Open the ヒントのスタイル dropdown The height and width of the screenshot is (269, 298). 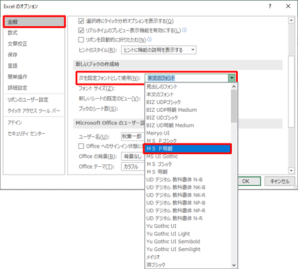pyautogui.click(x=159, y=50)
